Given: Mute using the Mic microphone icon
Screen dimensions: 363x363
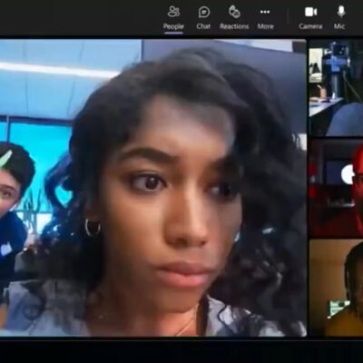Looking at the screenshot, I should [341, 12].
